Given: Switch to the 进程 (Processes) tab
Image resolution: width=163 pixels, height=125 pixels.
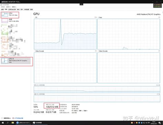Looking at the screenshot, I should 2,10.
